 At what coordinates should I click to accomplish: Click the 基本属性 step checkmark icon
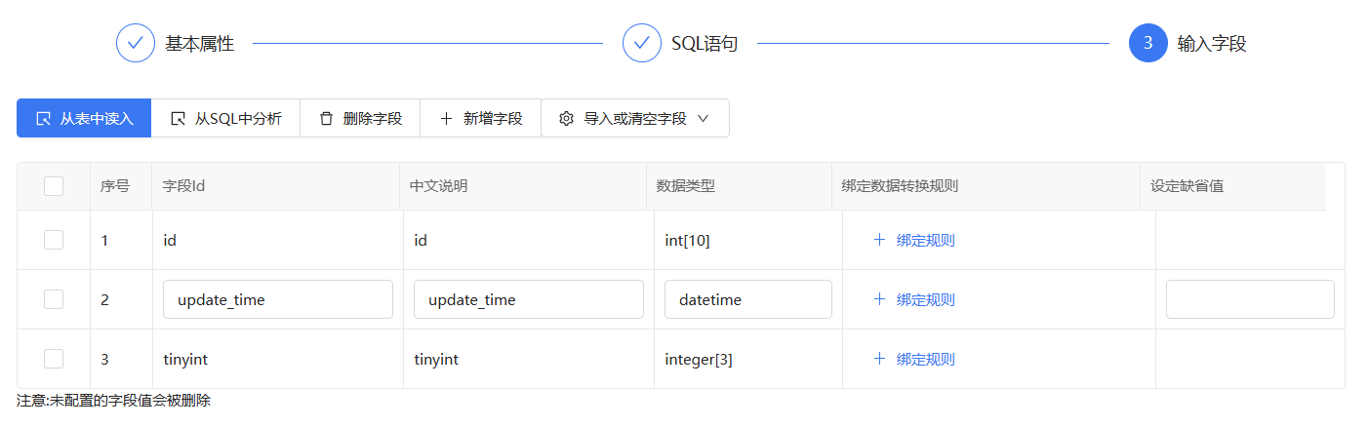click(x=136, y=43)
